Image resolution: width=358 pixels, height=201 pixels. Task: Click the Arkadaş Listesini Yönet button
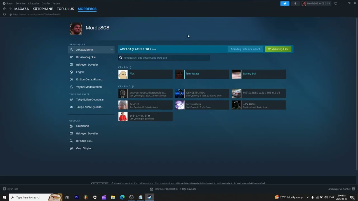(245, 49)
